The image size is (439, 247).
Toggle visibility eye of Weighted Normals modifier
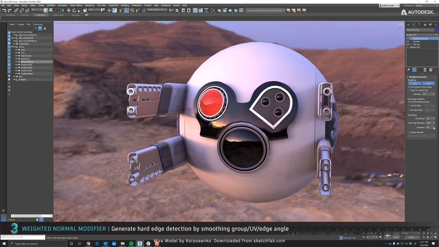click(408, 39)
